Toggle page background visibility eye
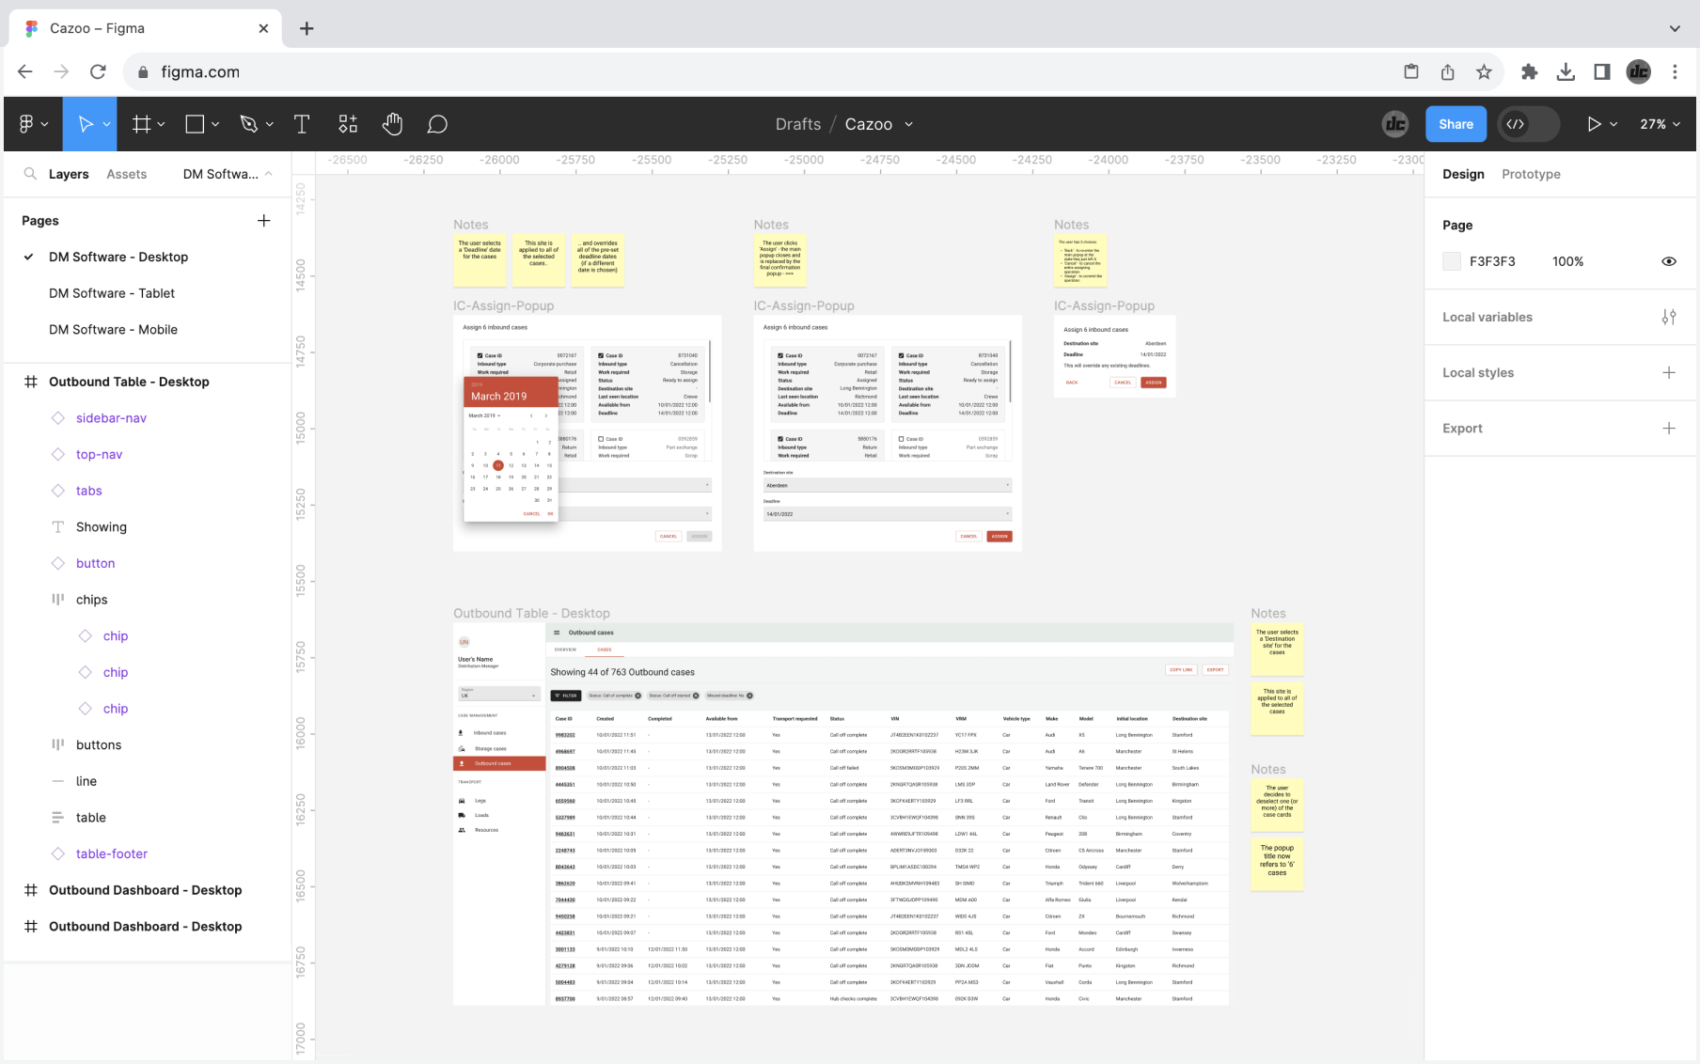This screenshot has height=1064, width=1700. point(1668,261)
